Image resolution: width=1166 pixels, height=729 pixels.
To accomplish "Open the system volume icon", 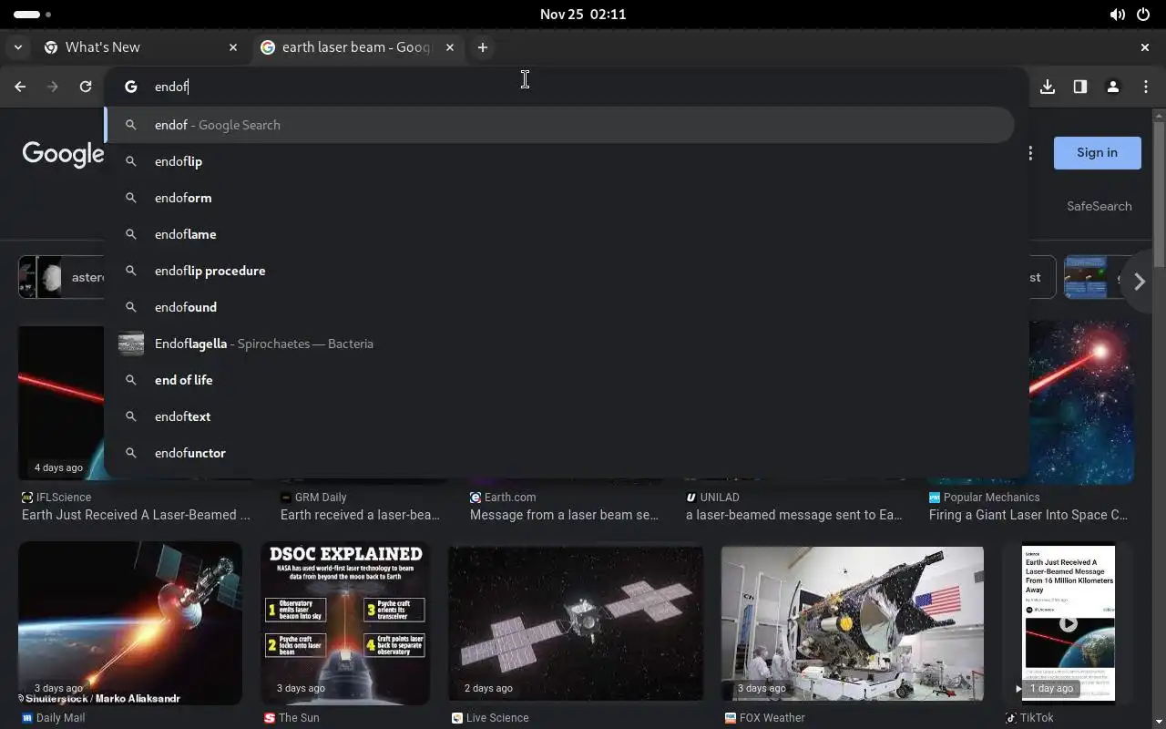I will [x=1118, y=15].
